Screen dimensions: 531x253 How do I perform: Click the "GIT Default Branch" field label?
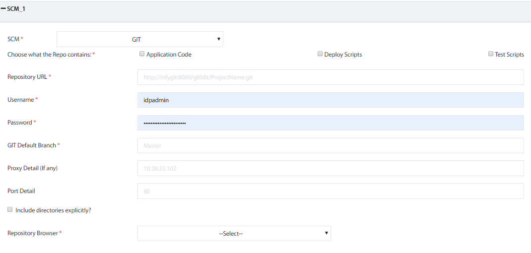click(32, 145)
